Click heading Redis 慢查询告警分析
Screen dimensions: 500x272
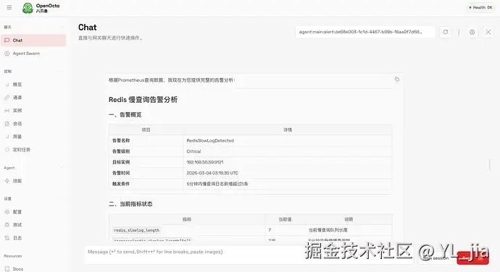[143, 100]
